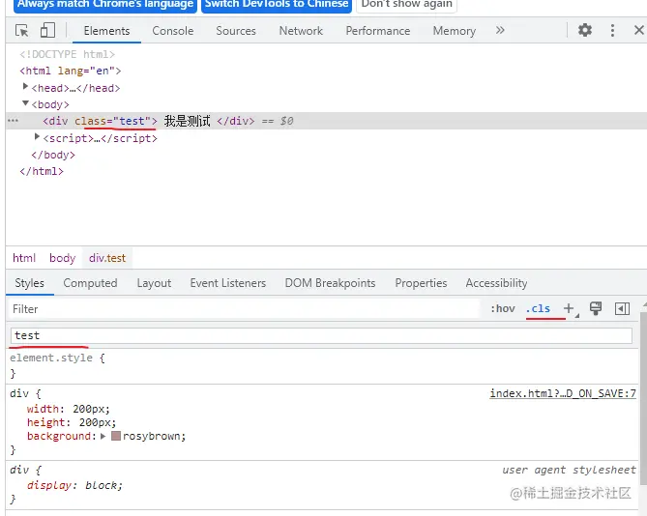View the DOM Breakpoints sub-tab
The height and width of the screenshot is (516, 647).
click(x=330, y=283)
